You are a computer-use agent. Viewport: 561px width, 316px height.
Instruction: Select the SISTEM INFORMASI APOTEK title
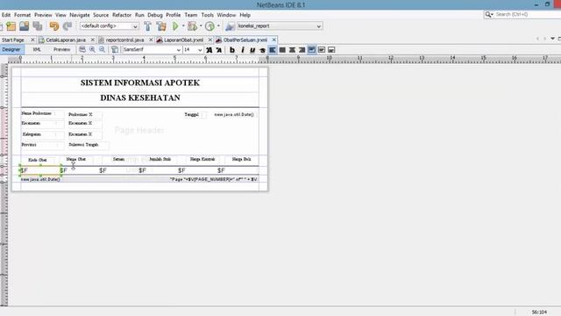[x=140, y=83]
